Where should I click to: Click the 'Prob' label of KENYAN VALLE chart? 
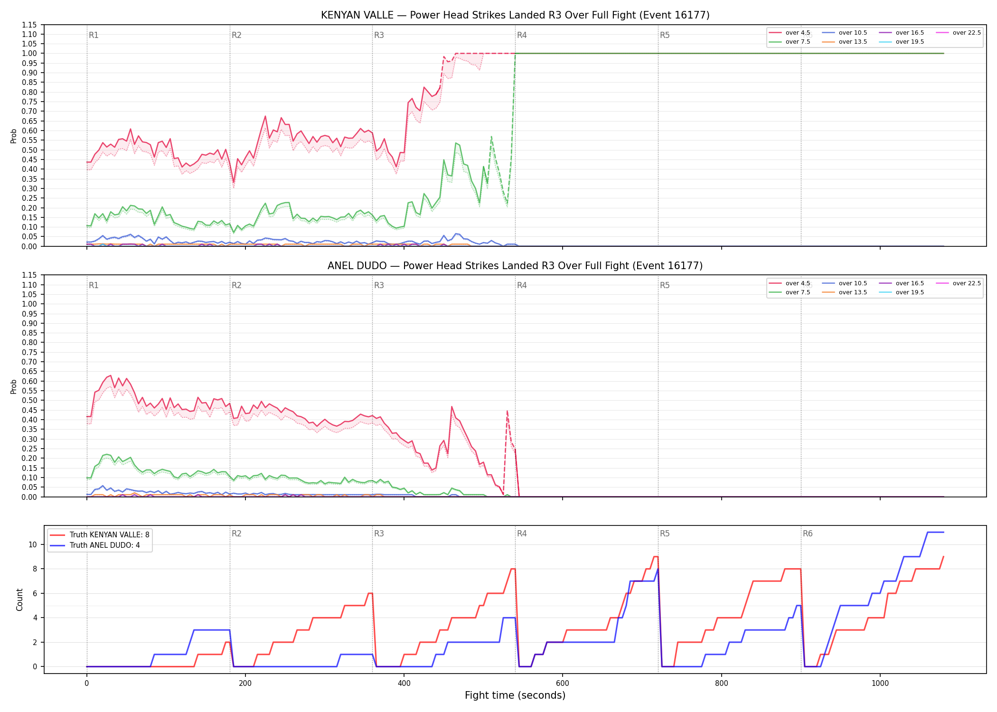[x=14, y=136]
